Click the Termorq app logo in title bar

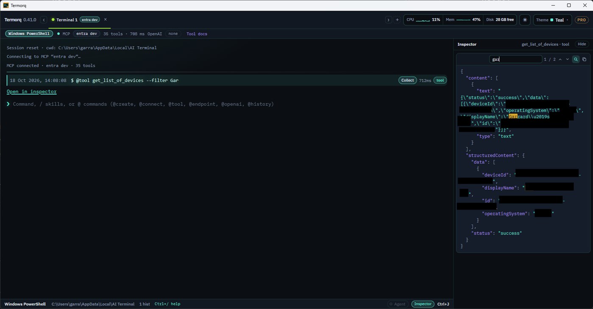coord(6,6)
